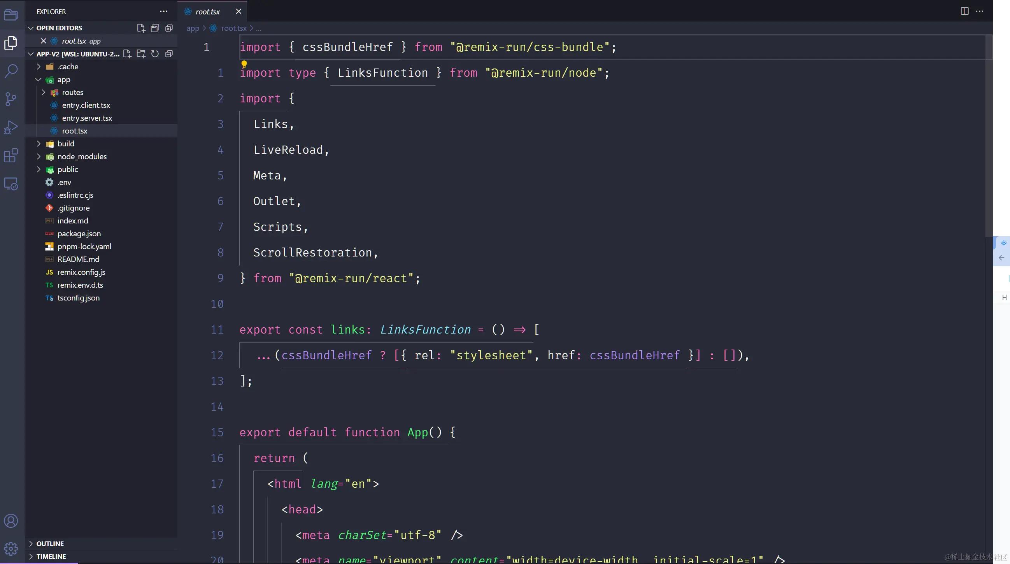Open package.json file
The image size is (1010, 564).
[x=101, y=234]
